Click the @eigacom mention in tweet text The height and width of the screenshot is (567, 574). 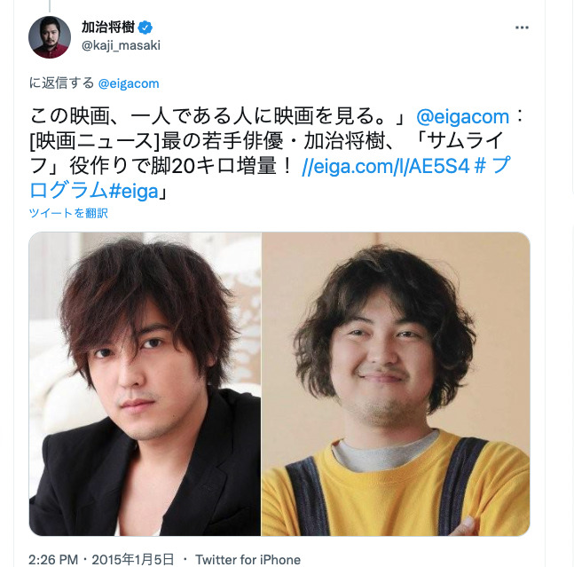pyautogui.click(x=463, y=117)
